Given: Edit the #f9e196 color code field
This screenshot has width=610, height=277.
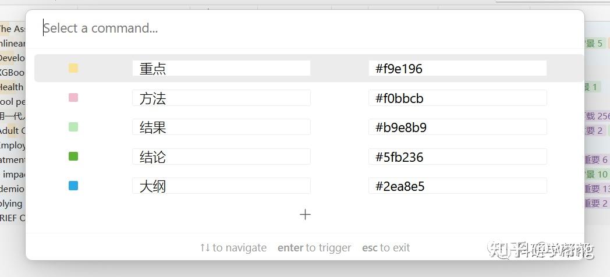Looking at the screenshot, I should tap(458, 69).
